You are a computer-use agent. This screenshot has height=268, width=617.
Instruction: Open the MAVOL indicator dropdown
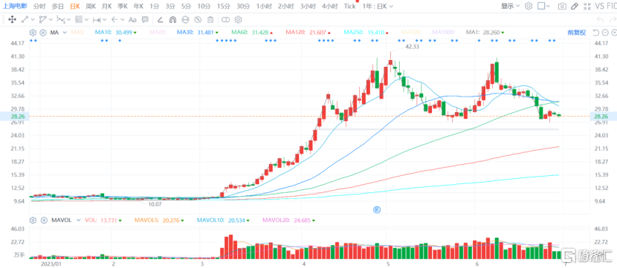pos(78,220)
